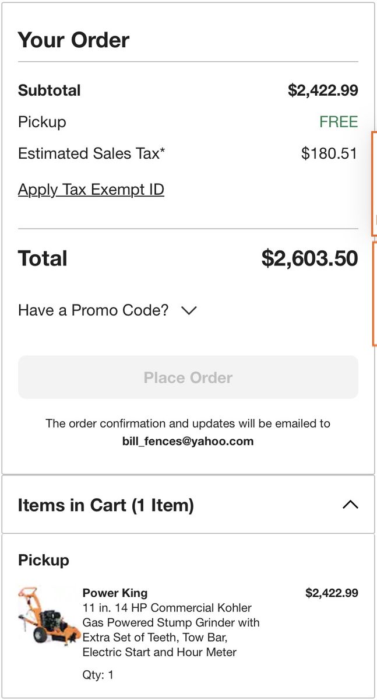Viewport: 377px width, 700px height.
Task: Click the Power King brand name
Action: 115,593
